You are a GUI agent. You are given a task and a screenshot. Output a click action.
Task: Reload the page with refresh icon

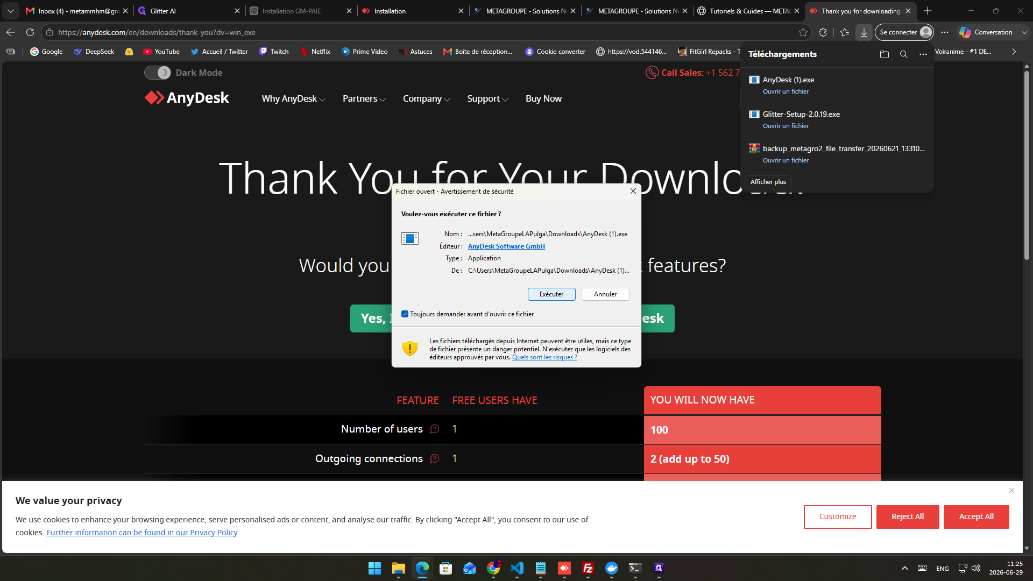point(30,32)
